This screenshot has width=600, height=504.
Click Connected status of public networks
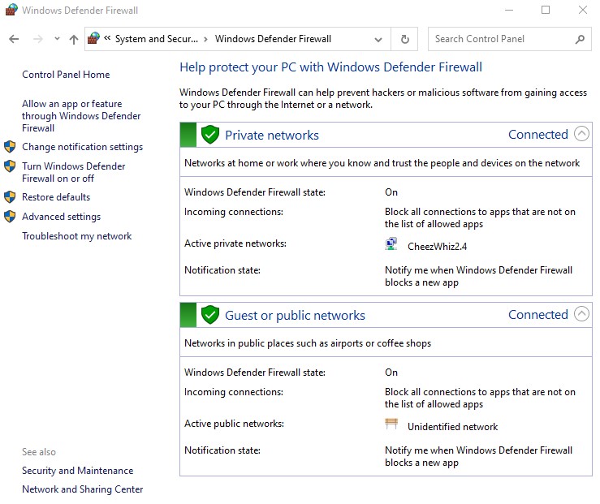point(538,314)
